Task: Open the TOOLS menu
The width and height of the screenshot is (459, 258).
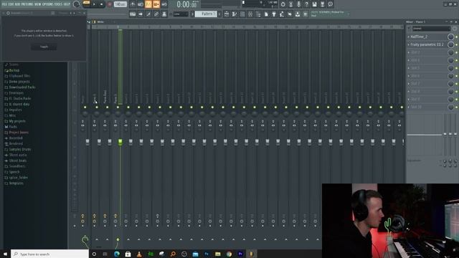Action: click(59, 4)
